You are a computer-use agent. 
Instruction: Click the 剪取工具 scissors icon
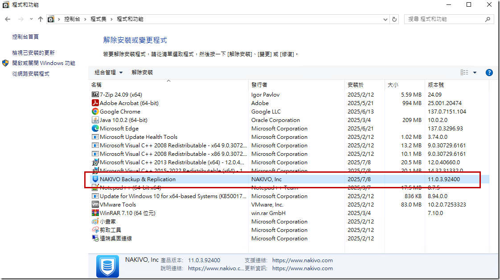point(95,230)
